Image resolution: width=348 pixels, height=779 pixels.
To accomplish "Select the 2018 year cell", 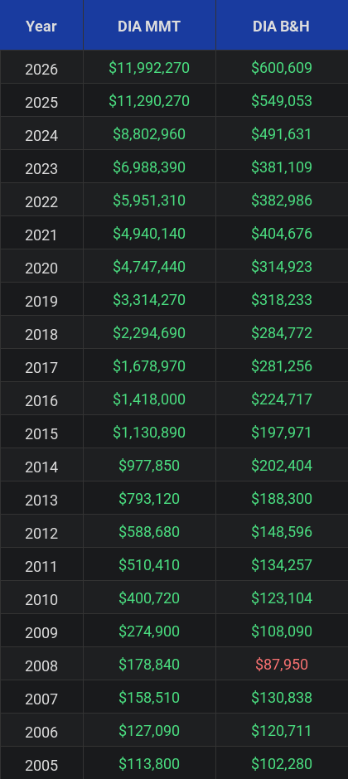I will [41, 333].
